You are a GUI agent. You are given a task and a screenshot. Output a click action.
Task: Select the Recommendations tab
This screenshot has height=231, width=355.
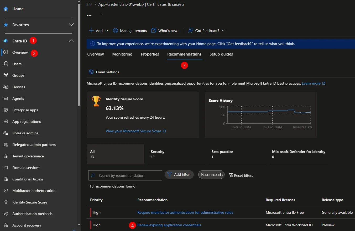pyautogui.click(x=184, y=54)
